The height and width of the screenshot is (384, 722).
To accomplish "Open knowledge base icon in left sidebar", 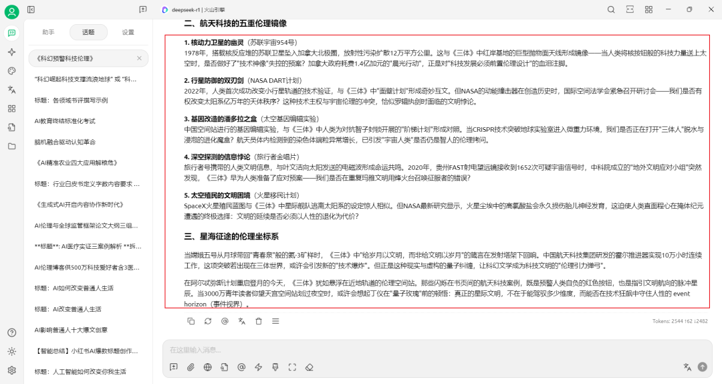I will point(12,127).
